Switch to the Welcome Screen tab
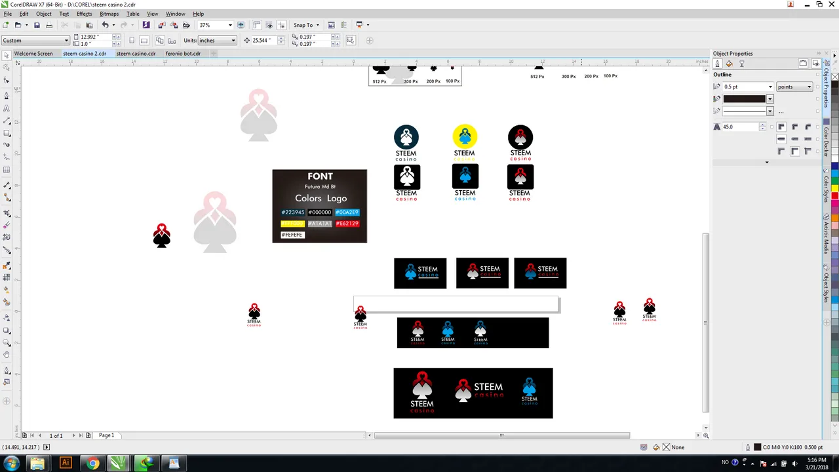This screenshot has width=839, height=472. coord(33,54)
